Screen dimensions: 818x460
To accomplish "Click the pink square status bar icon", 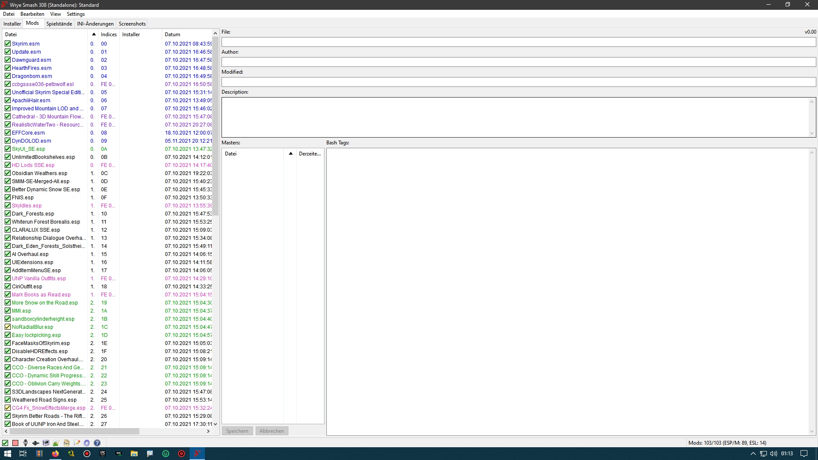I will pos(15,443).
